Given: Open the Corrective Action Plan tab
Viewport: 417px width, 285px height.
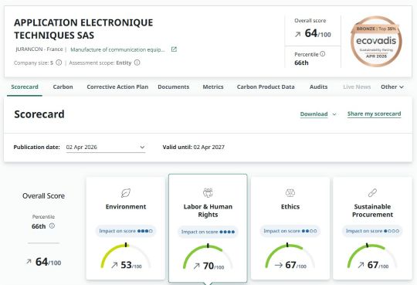Looking at the screenshot, I should [x=117, y=87].
